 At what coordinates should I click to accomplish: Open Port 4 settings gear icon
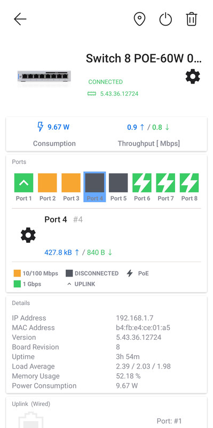pyautogui.click(x=28, y=235)
